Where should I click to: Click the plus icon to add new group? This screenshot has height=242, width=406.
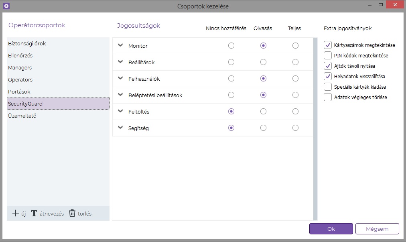click(16, 214)
